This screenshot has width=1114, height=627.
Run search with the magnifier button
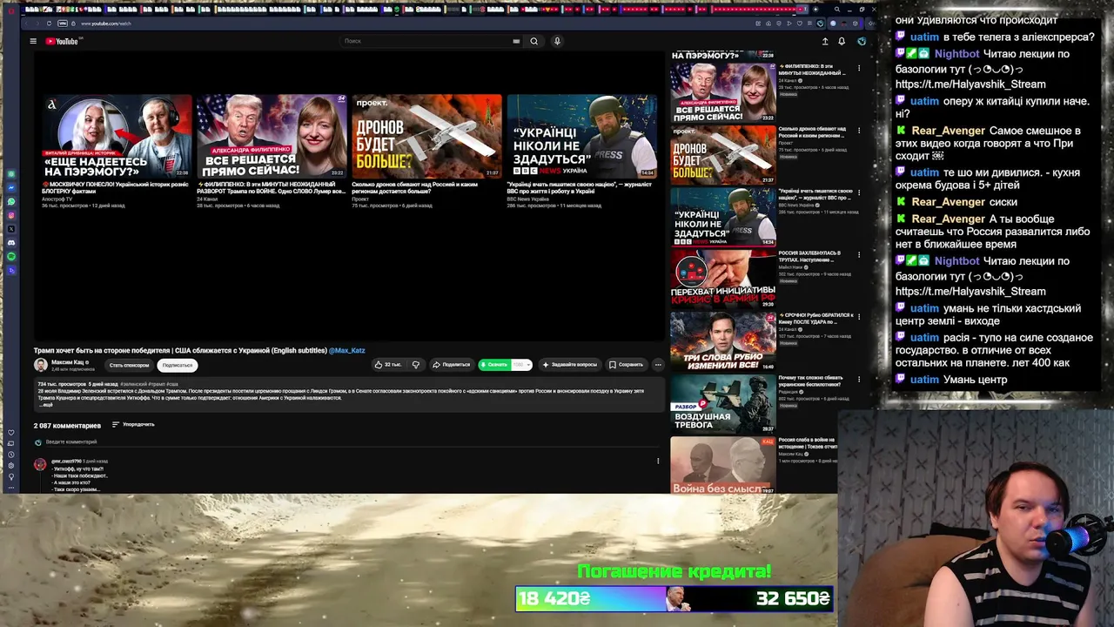click(x=534, y=41)
